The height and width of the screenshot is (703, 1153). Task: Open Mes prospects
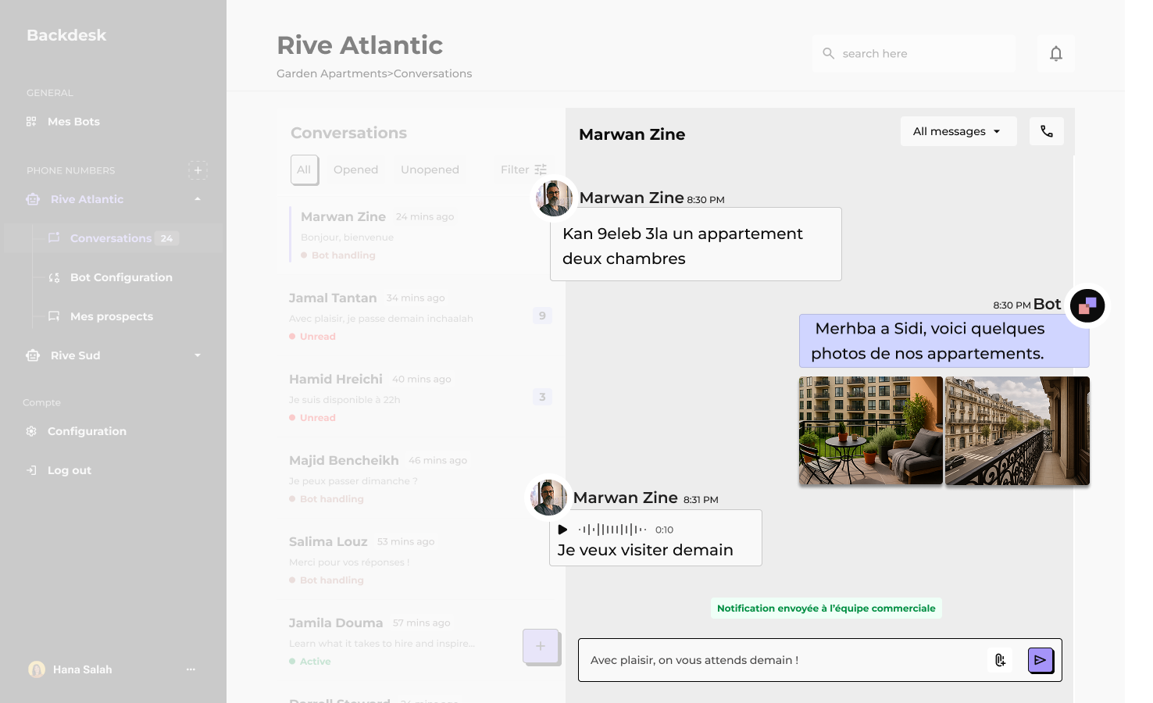(112, 316)
